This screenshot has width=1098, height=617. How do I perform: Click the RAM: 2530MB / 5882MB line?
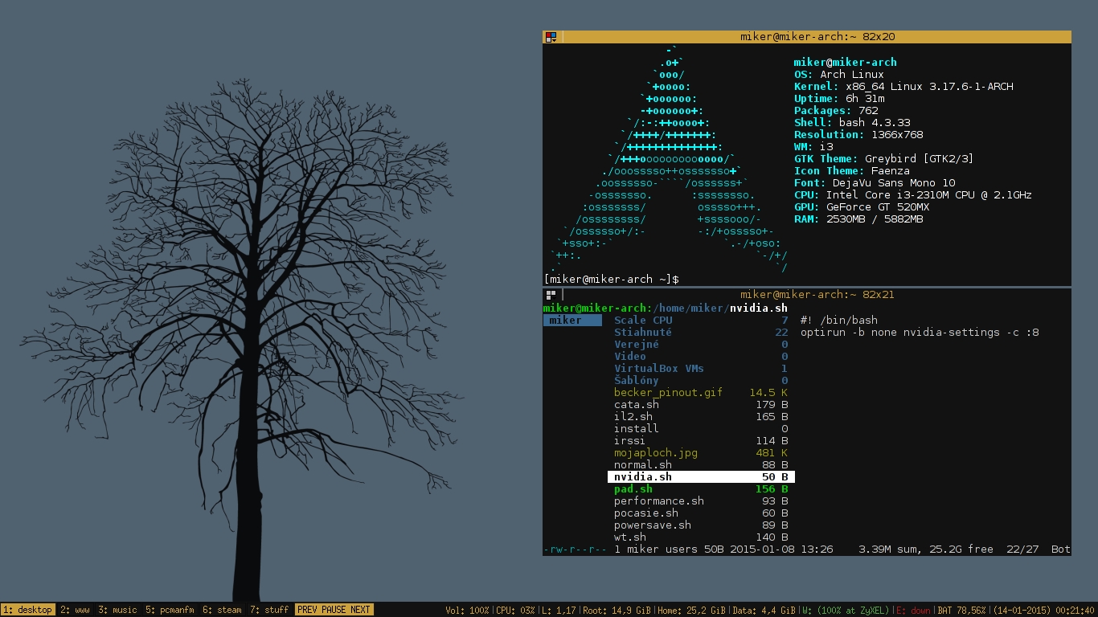pyautogui.click(x=858, y=219)
